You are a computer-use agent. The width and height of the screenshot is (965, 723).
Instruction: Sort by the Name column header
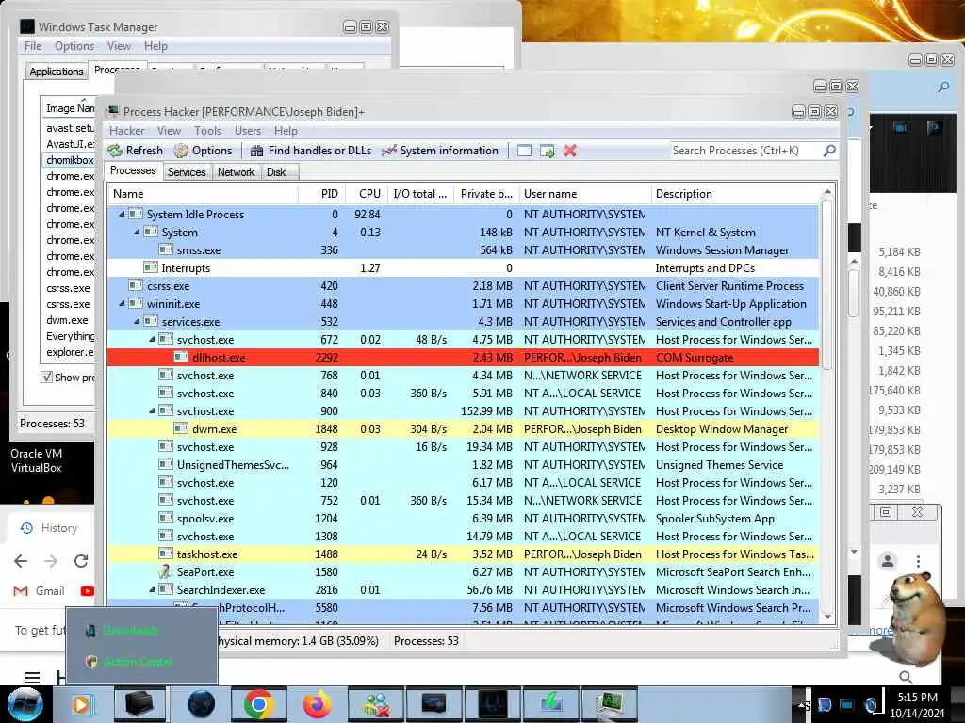204,194
